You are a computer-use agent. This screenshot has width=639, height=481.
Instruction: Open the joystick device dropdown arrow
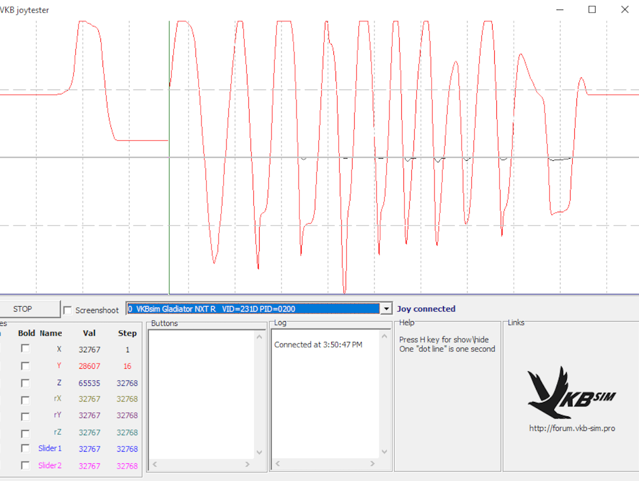(x=386, y=308)
